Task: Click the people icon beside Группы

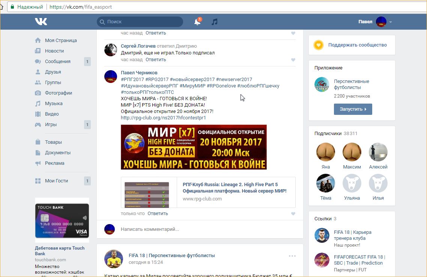Action: point(38,82)
